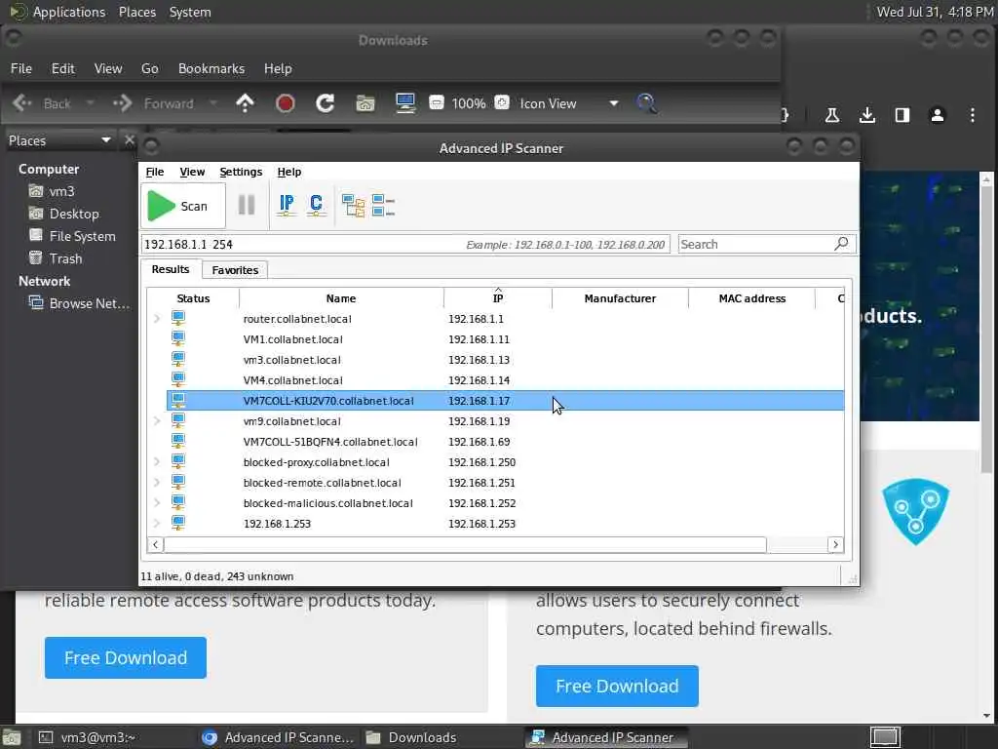Click the Home folder icon in Downloads toolbar
Image resolution: width=998 pixels, height=749 pixels.
[x=365, y=103]
